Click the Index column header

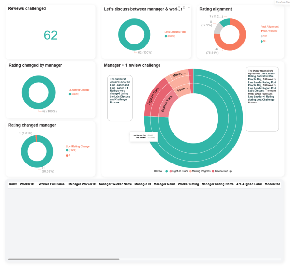(13, 184)
